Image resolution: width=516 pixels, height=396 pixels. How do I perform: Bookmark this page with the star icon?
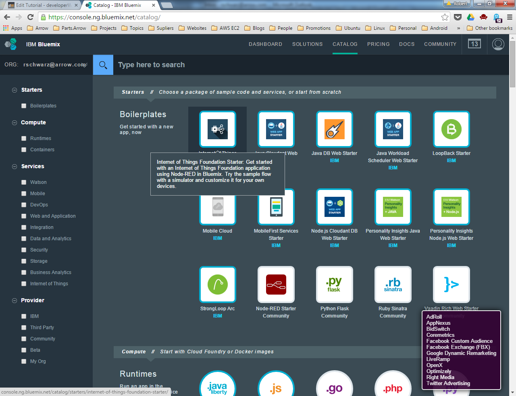[x=445, y=17]
